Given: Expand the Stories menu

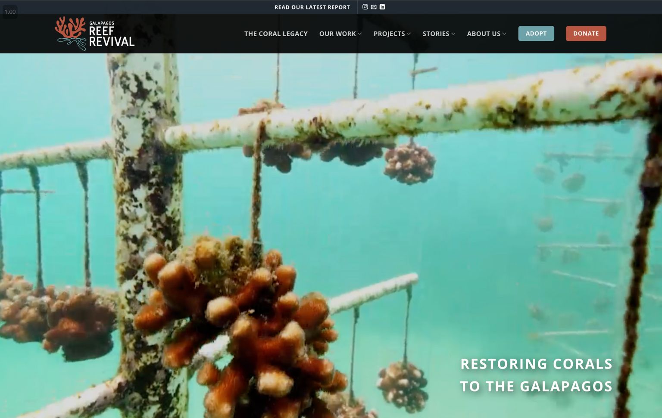Looking at the screenshot, I should click(439, 34).
